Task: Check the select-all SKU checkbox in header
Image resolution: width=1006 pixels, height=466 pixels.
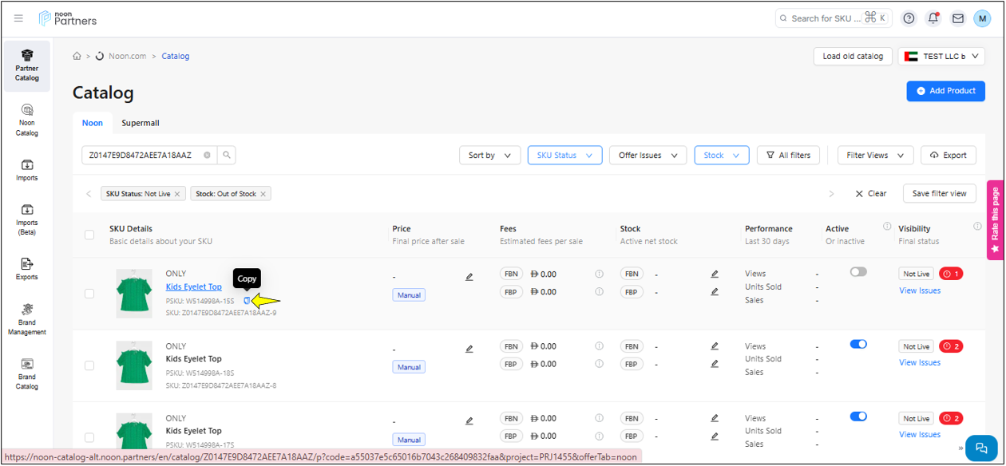Action: click(89, 235)
